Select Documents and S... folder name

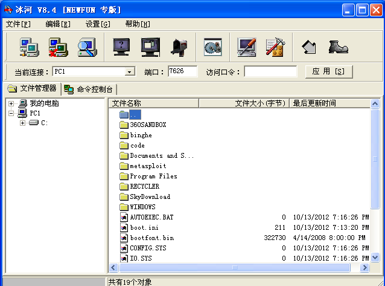click(x=162, y=156)
